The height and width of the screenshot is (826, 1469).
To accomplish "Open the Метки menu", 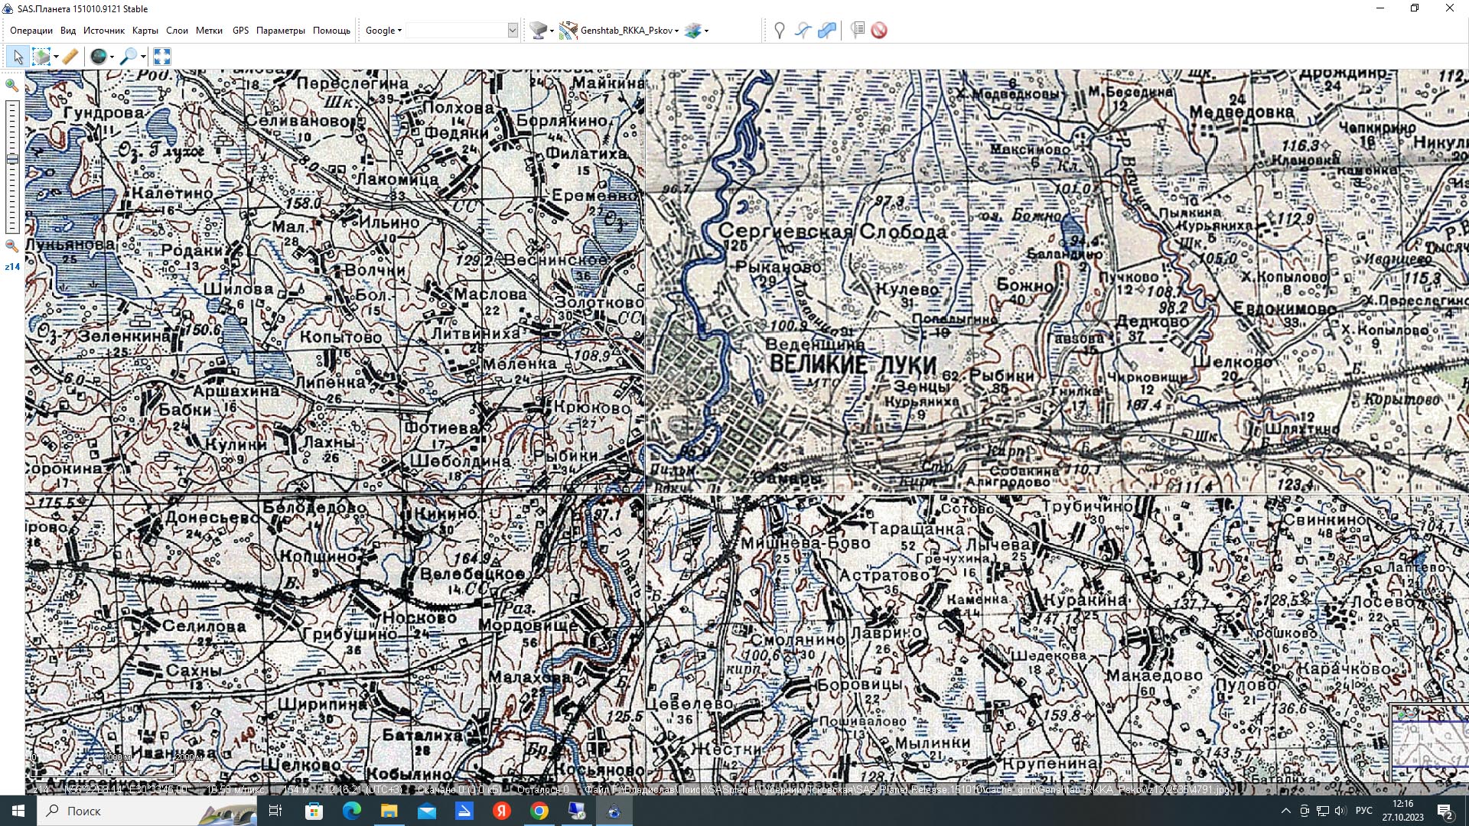I will [x=209, y=31].
